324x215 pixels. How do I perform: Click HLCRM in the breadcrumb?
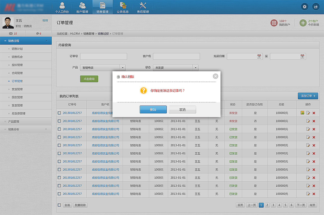[75, 34]
